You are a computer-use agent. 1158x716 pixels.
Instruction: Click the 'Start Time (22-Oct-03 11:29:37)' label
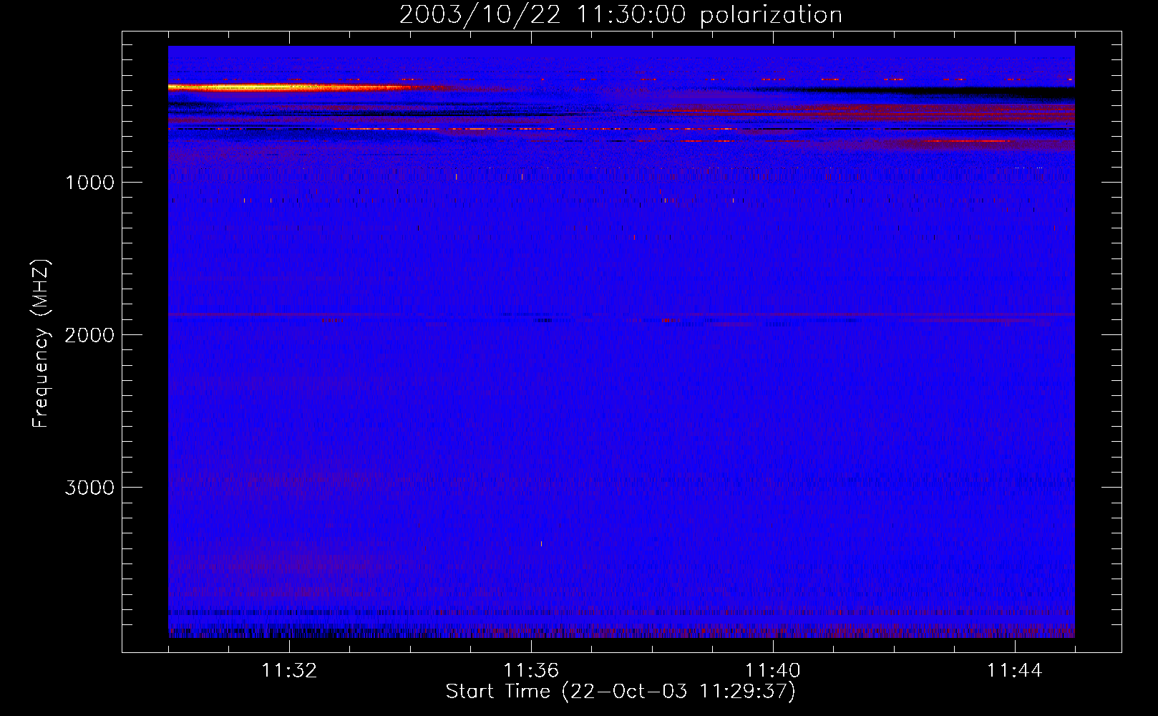621,692
